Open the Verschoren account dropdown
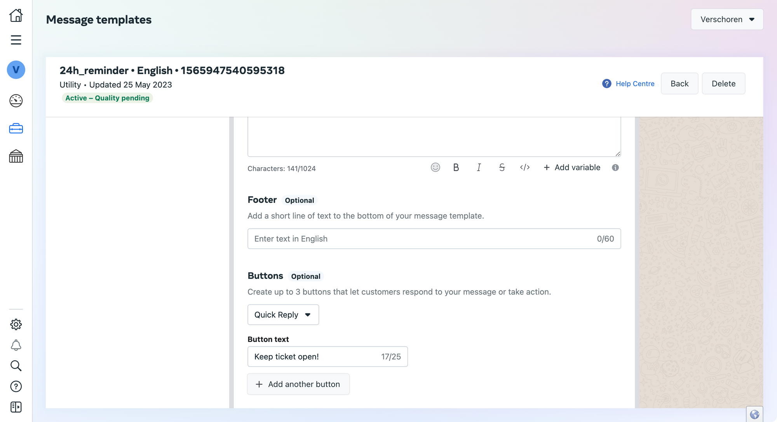The width and height of the screenshot is (777, 422). (727, 19)
